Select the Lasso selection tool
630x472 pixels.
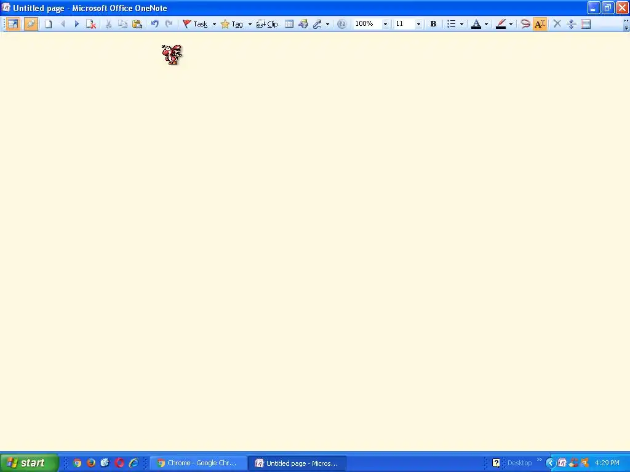525,24
